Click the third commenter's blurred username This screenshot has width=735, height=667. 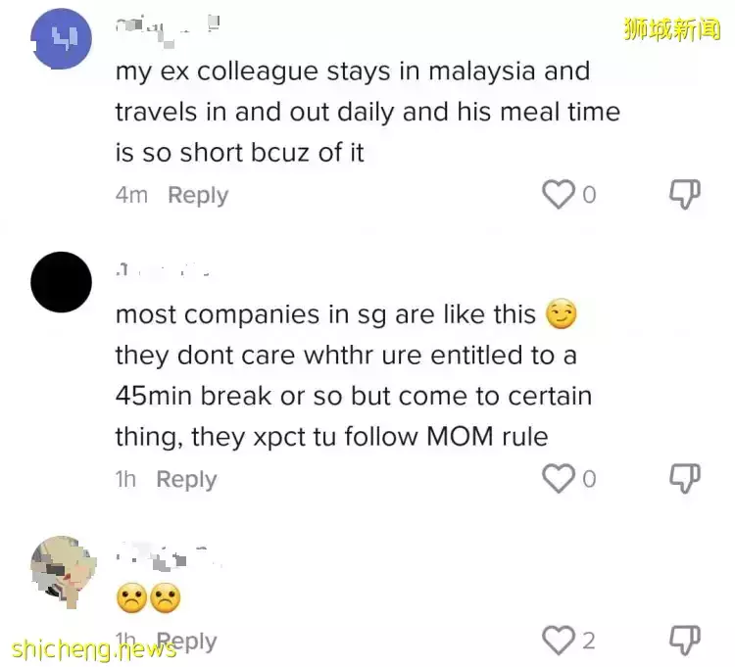pyautogui.click(x=168, y=556)
